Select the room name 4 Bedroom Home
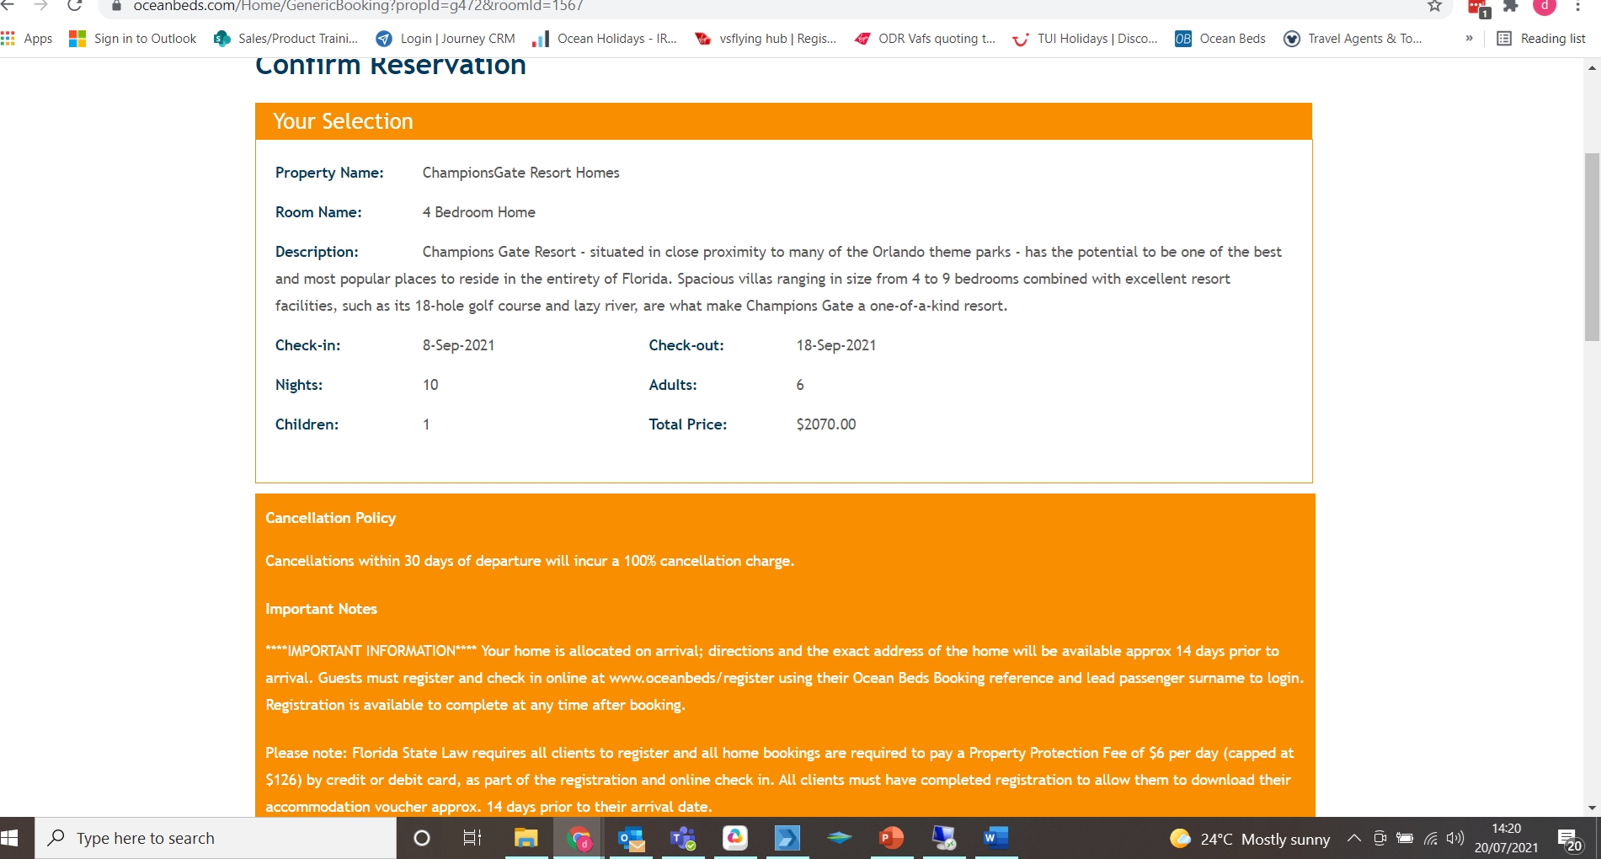 click(478, 212)
